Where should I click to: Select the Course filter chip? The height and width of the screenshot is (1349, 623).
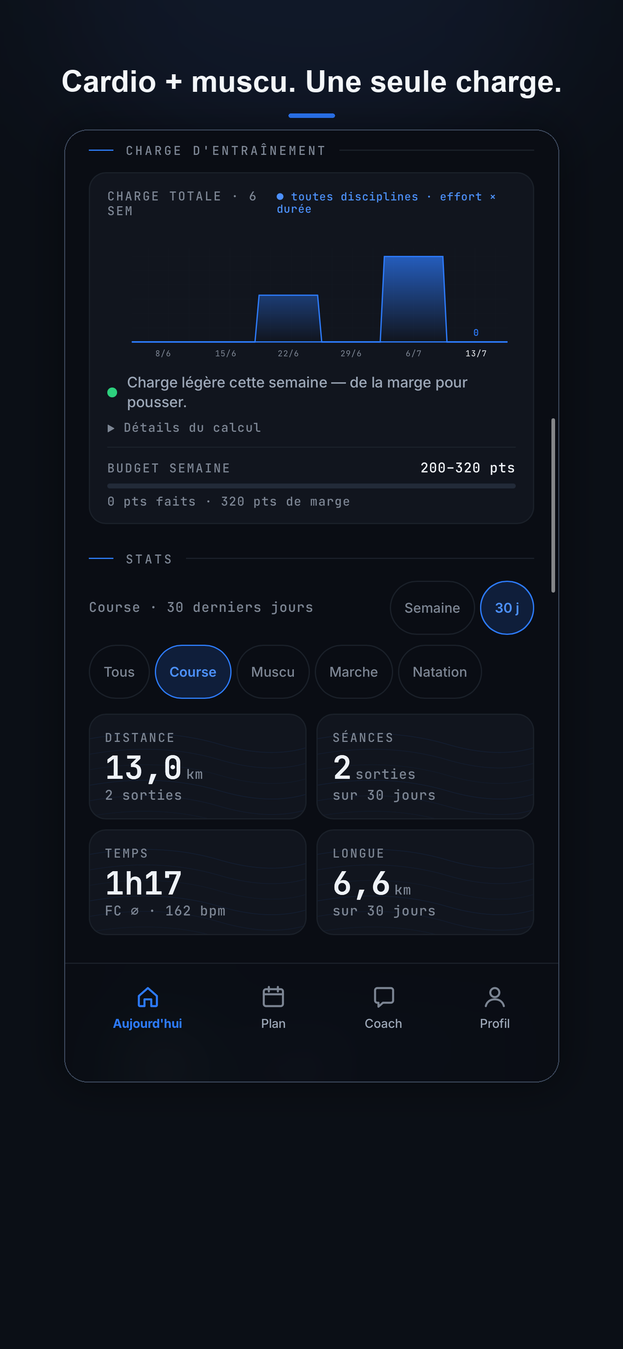point(193,672)
